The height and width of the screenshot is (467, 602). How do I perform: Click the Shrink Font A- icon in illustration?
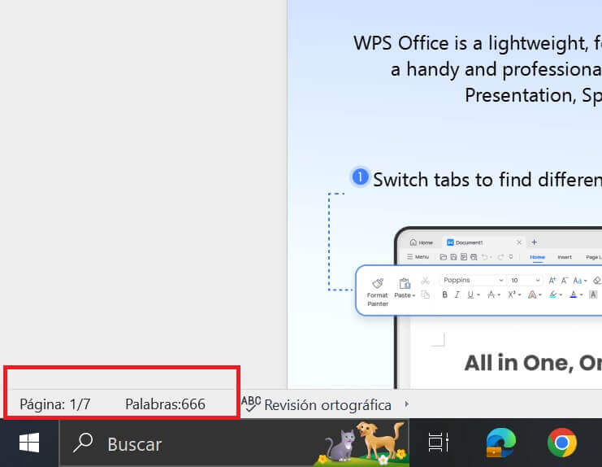[x=565, y=280]
